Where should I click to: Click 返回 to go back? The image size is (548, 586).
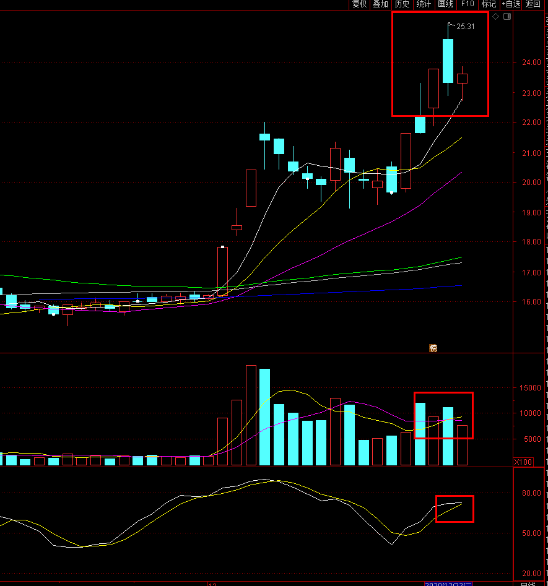[x=533, y=4]
